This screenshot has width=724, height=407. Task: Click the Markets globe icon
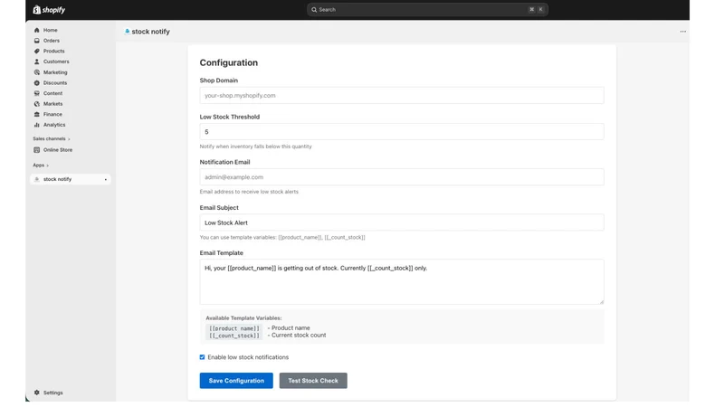click(37, 104)
